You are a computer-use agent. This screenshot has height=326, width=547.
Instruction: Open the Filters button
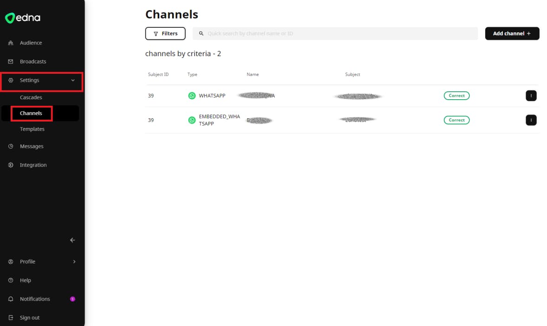pyautogui.click(x=165, y=33)
